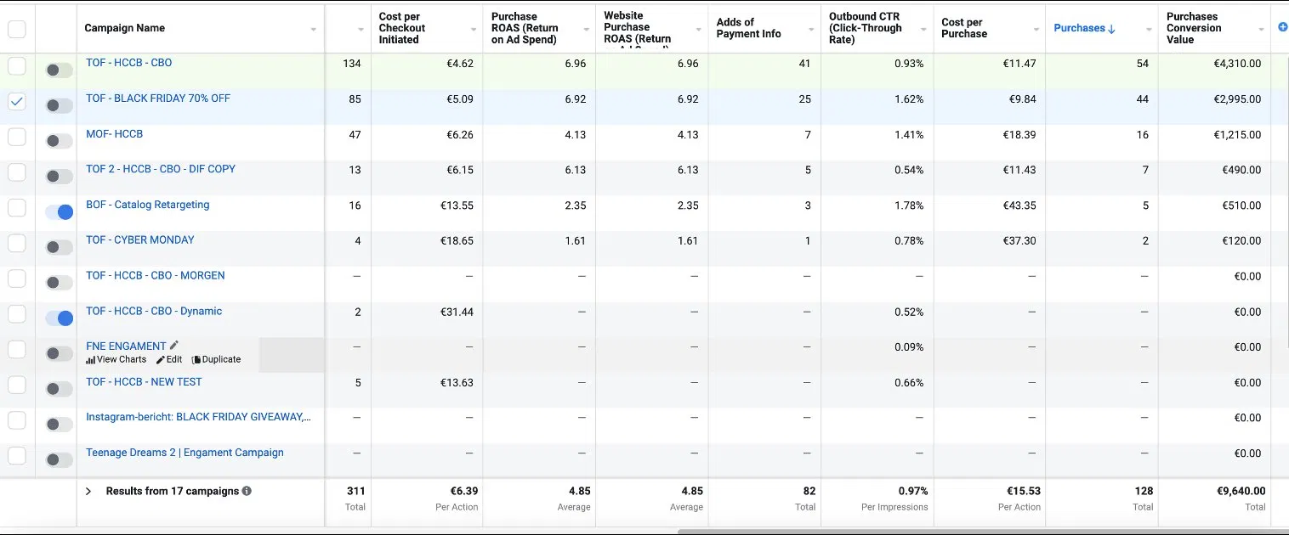Open Cost per Checkout Initiated column dropdown
The image size is (1289, 535).
[x=474, y=30]
